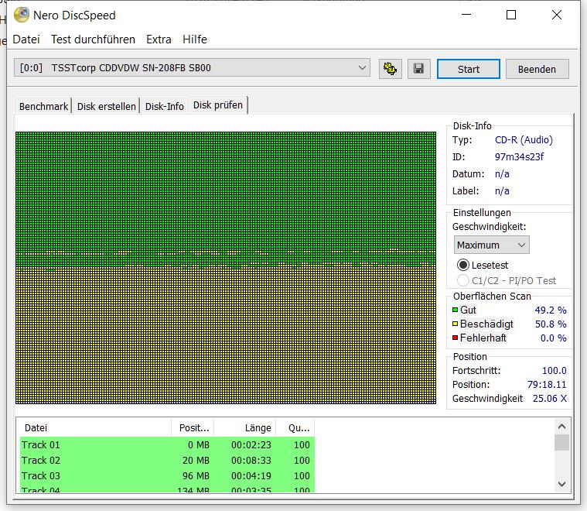Select the Lesetest radio button
The image size is (587, 511).
point(463,265)
